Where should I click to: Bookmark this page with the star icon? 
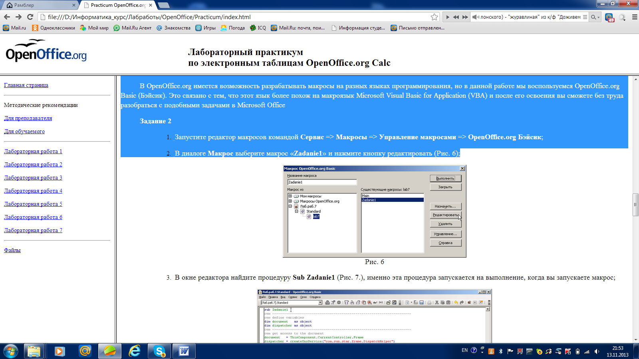point(435,17)
